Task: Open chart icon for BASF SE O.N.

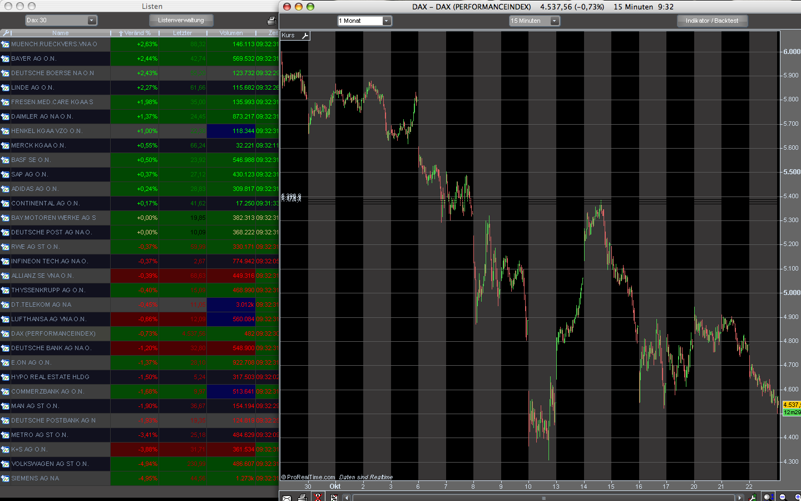Action: click(x=5, y=160)
